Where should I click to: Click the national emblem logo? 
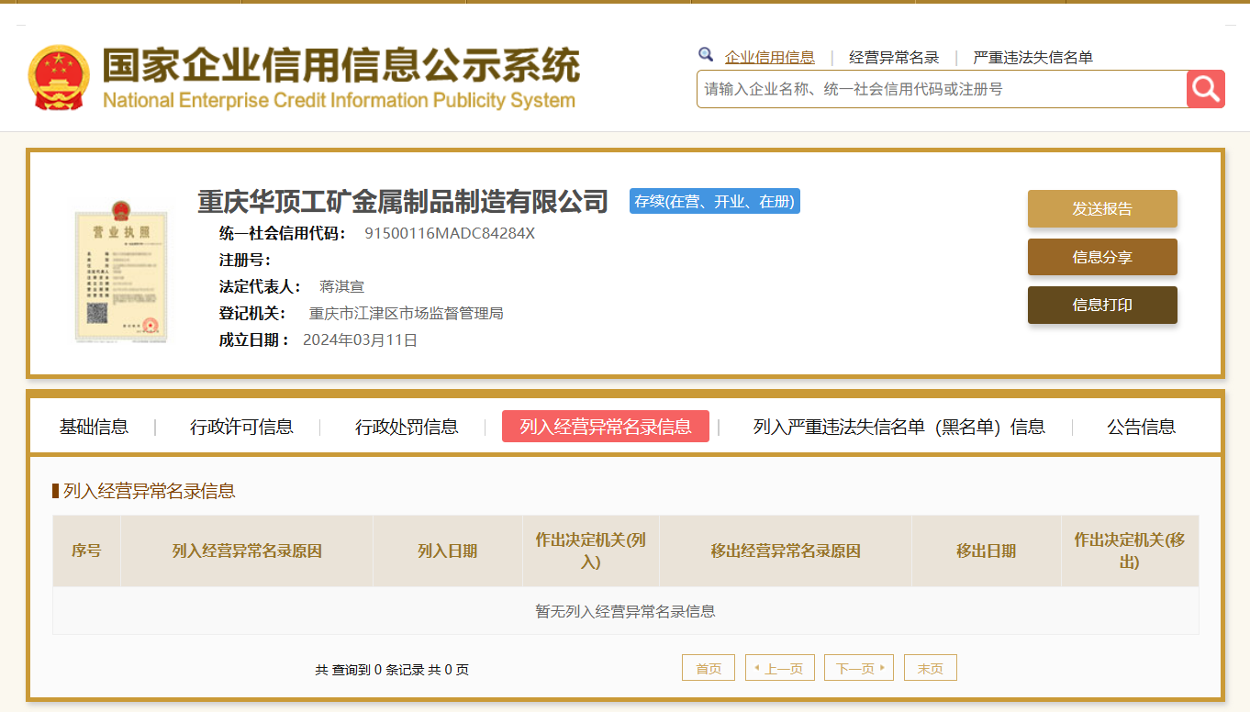click(x=59, y=77)
